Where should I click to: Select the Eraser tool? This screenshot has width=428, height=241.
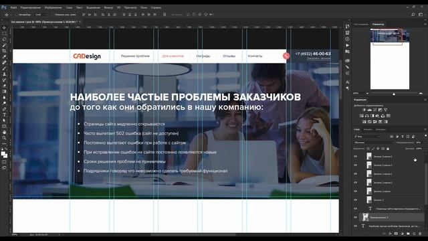click(4, 86)
